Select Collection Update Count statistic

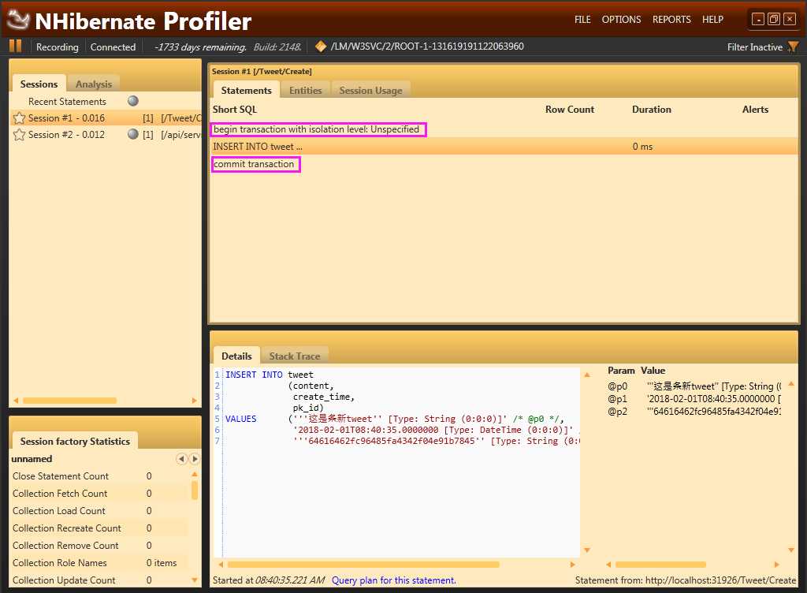pyautogui.click(x=99, y=580)
